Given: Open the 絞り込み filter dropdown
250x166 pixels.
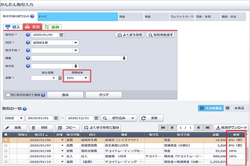Looking at the screenshot, I should [119, 118].
